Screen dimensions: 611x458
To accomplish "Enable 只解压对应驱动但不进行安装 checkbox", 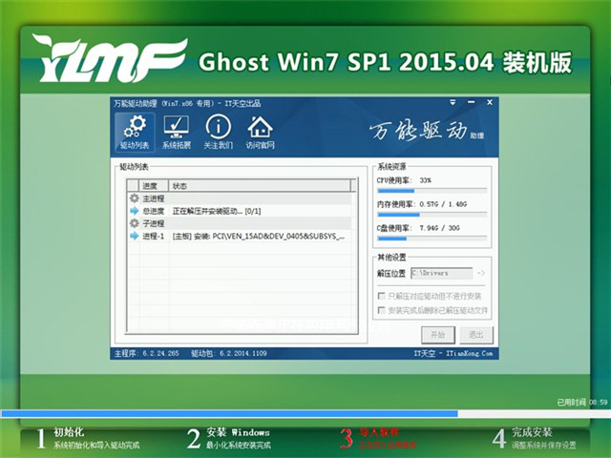I will [x=382, y=297].
